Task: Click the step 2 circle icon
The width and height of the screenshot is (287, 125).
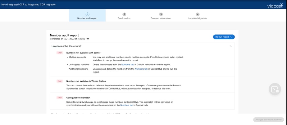Action: tap(124, 14)
